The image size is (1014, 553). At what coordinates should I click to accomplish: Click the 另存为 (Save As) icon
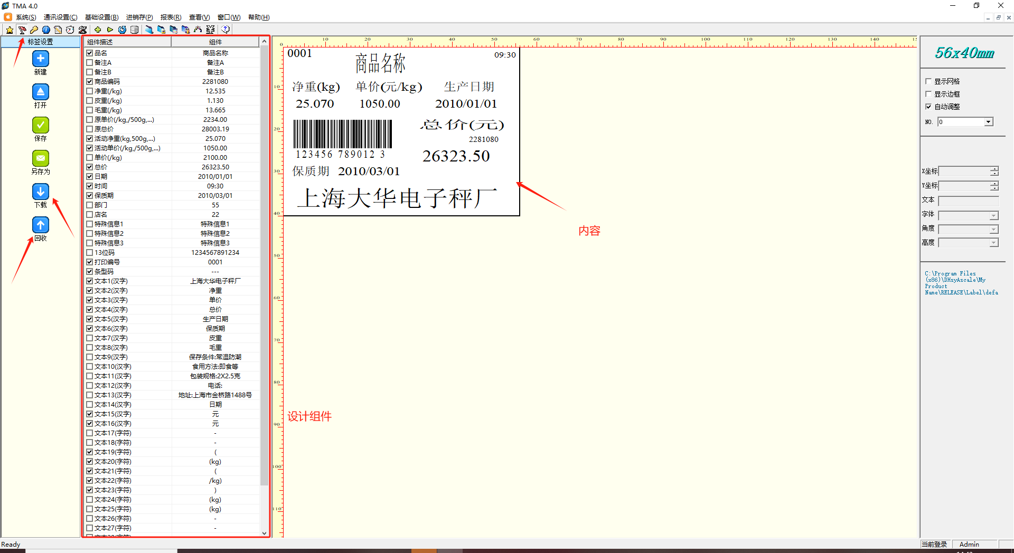[41, 158]
